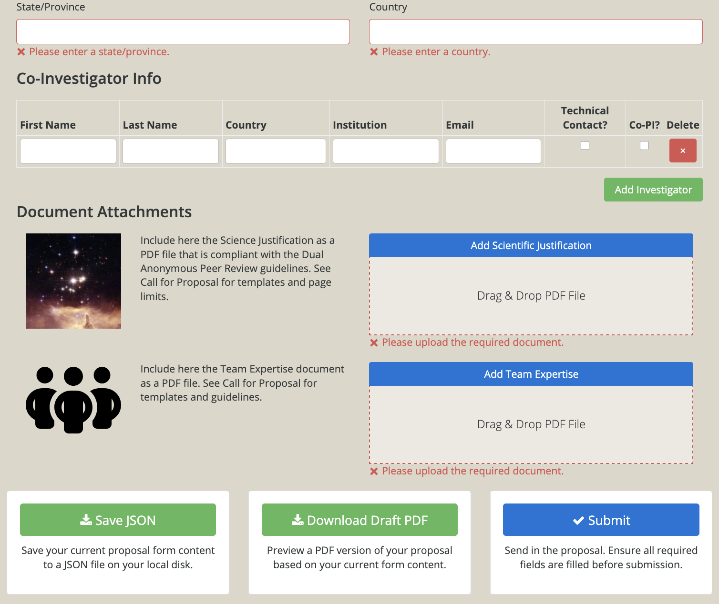Click the star cluster nebula image
The width and height of the screenshot is (719, 604).
(73, 281)
